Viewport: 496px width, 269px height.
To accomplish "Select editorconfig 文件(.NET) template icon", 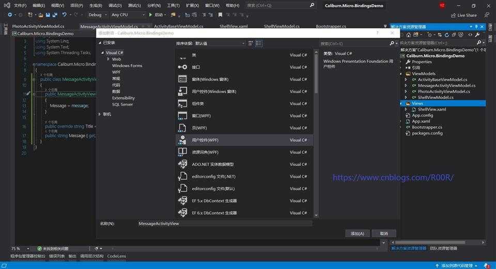I will 182,176.
